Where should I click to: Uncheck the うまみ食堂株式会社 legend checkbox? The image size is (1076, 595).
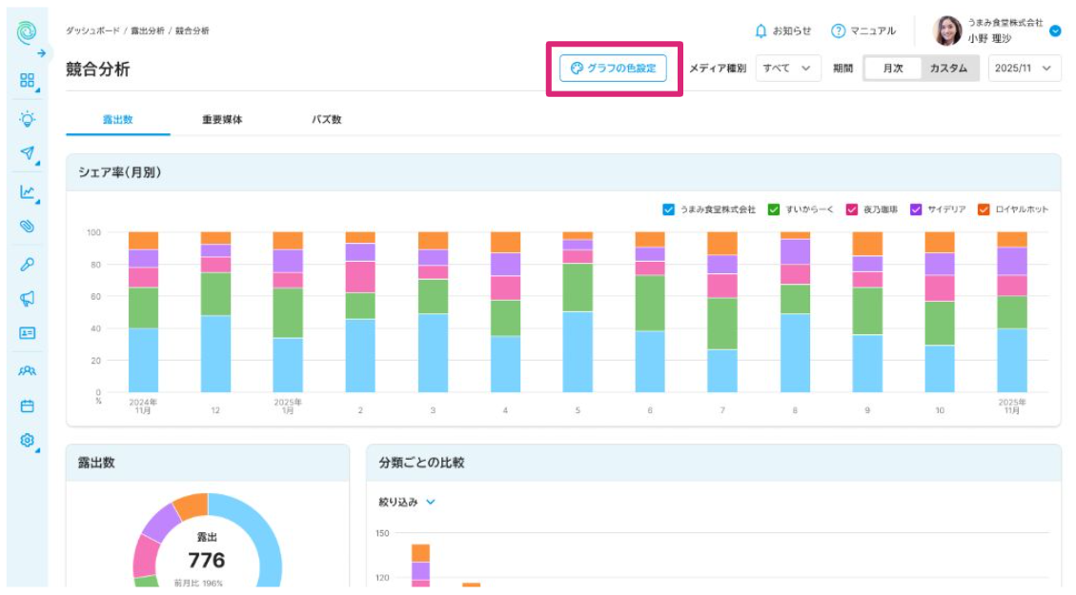668,209
